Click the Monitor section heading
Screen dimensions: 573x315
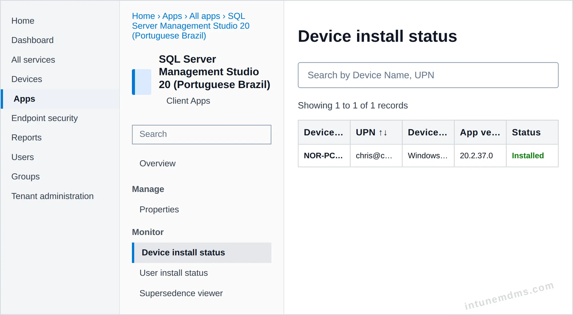coord(148,232)
